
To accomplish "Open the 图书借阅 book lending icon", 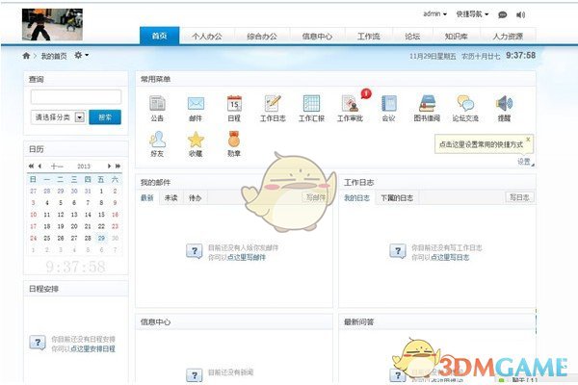I will [x=427, y=104].
